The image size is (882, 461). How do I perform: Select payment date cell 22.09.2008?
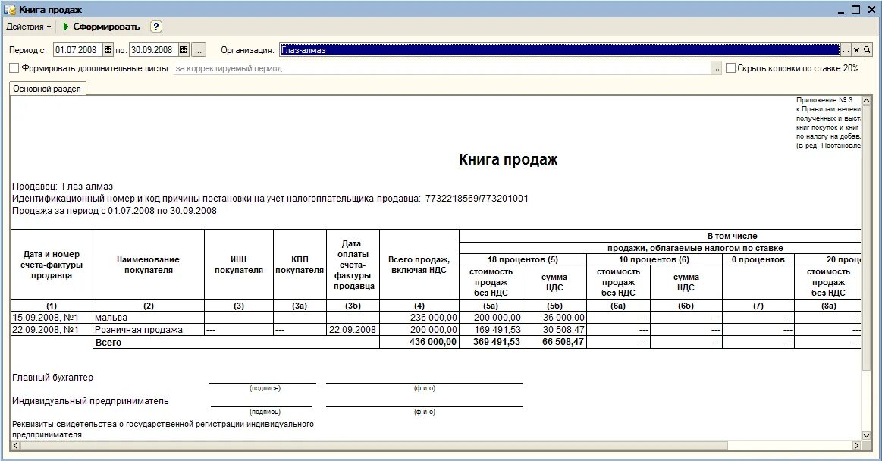(353, 330)
